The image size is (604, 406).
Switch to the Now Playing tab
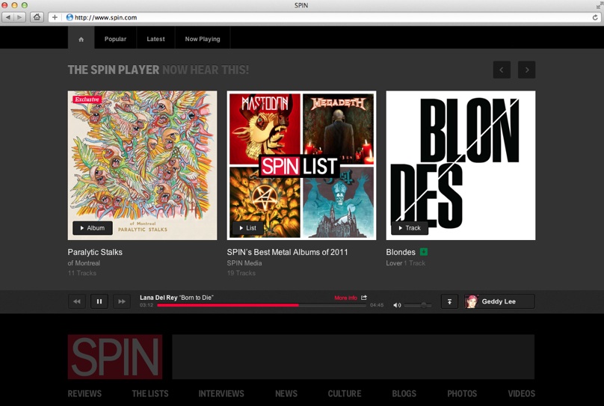coord(203,39)
